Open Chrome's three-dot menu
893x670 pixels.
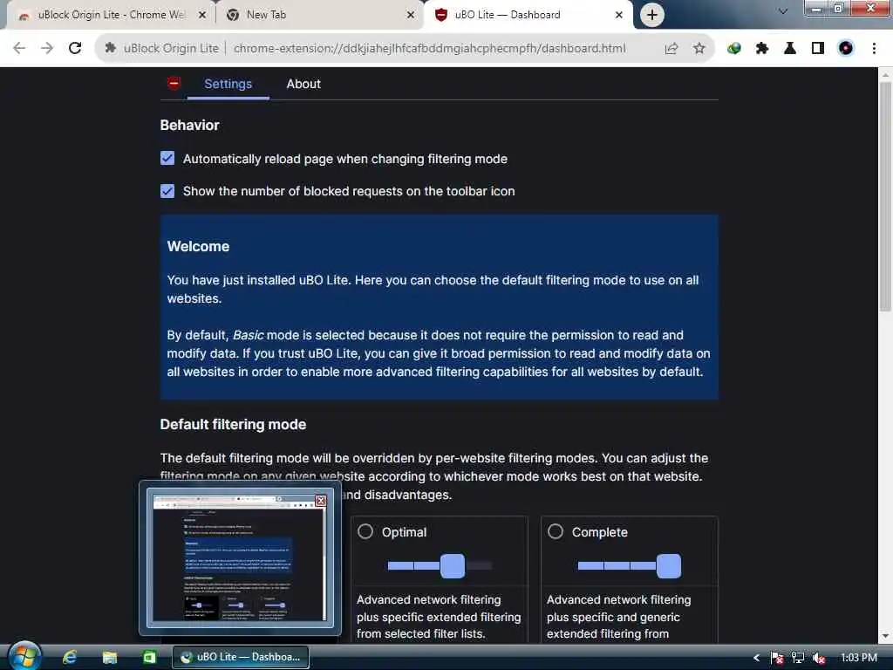point(874,49)
